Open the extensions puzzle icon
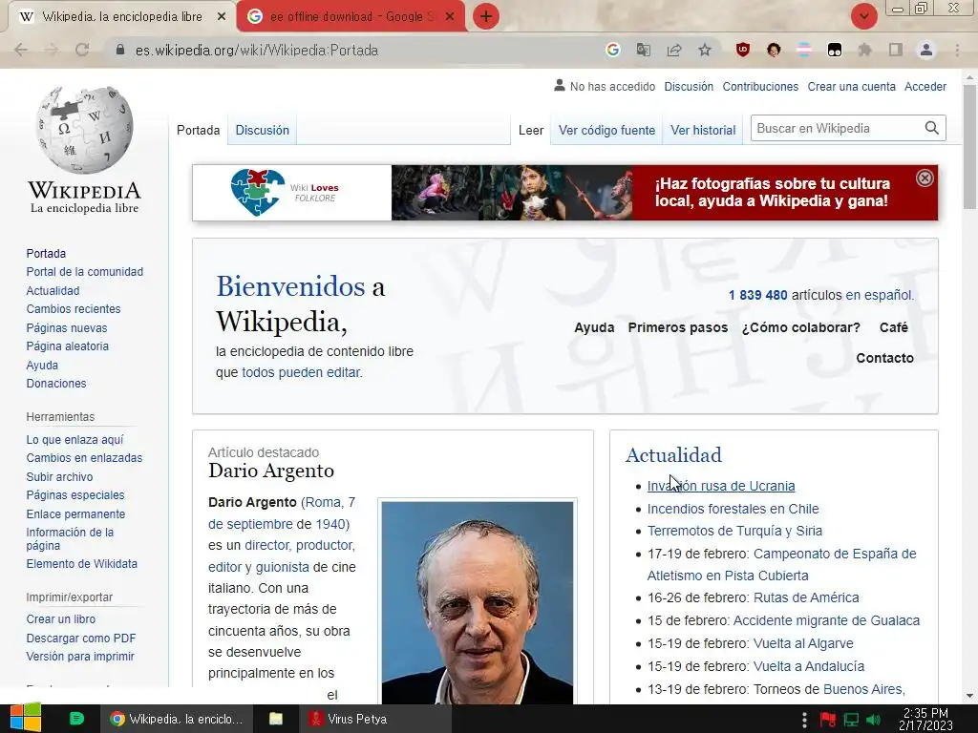This screenshot has height=733, width=978. (865, 50)
